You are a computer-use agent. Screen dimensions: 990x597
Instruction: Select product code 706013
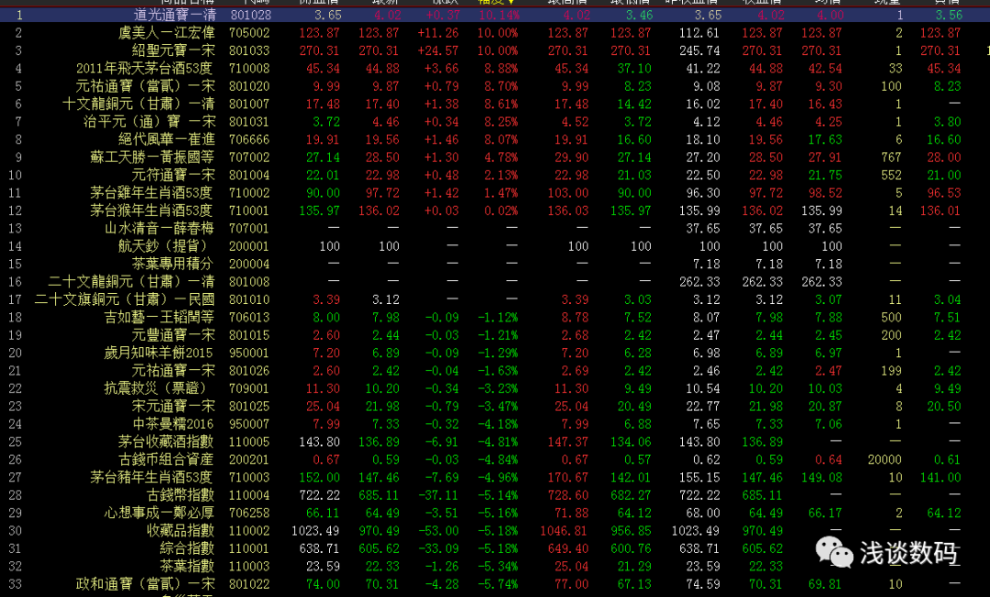249,317
